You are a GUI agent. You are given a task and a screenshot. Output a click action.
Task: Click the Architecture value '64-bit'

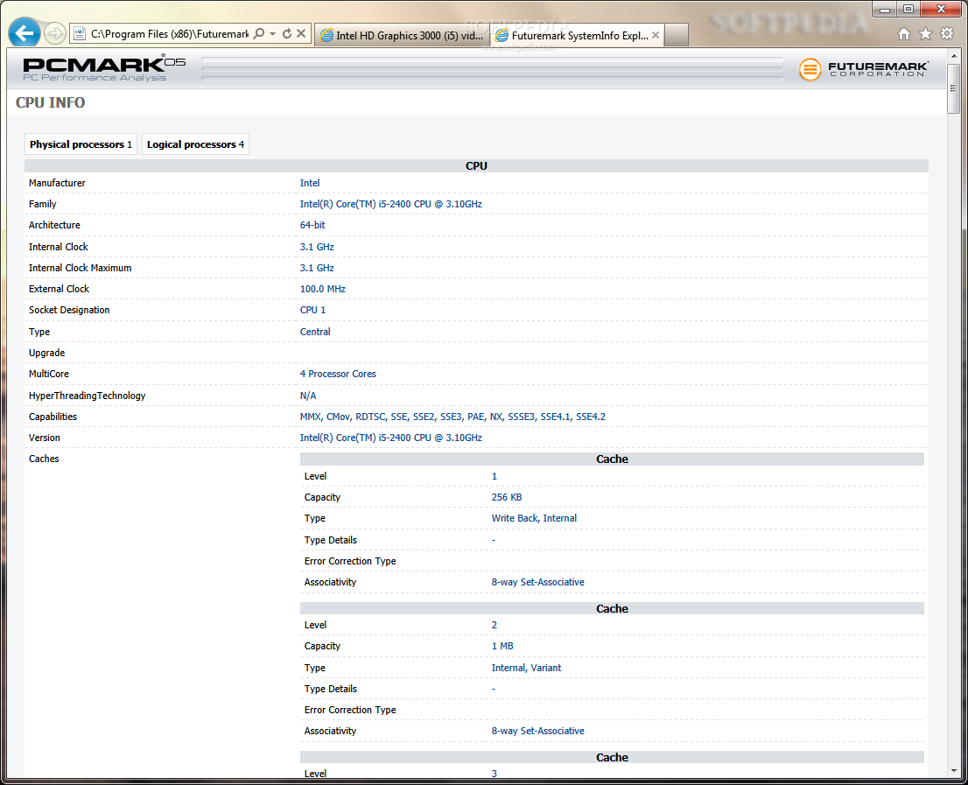point(312,225)
